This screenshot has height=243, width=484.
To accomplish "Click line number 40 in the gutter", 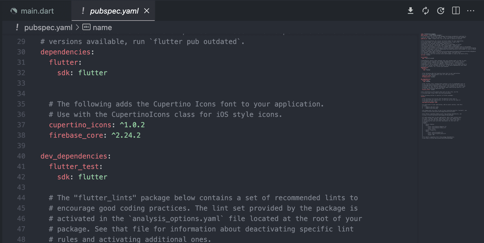I will (x=21, y=156).
